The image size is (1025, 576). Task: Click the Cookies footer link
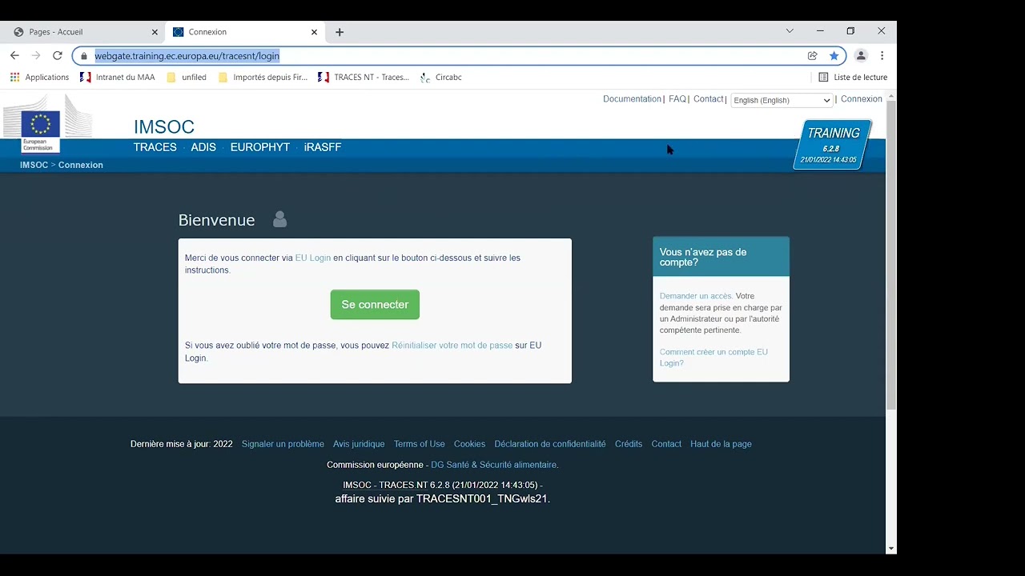469,444
